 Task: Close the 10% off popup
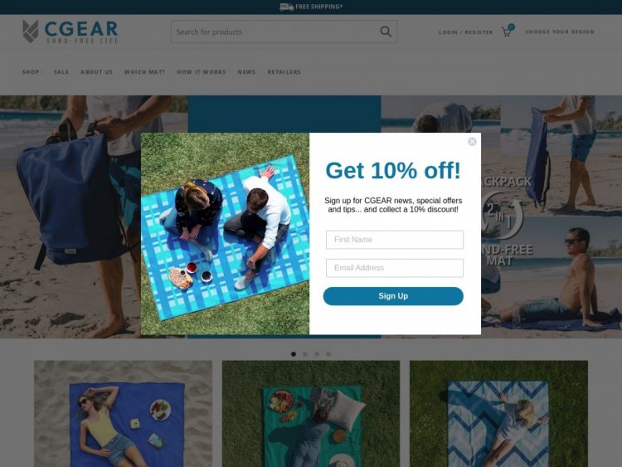(x=472, y=142)
